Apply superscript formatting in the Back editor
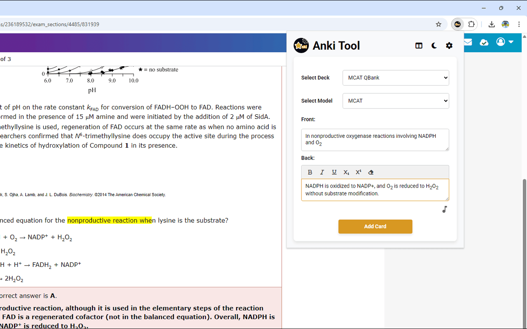This screenshot has height=329, width=527. coord(358,172)
